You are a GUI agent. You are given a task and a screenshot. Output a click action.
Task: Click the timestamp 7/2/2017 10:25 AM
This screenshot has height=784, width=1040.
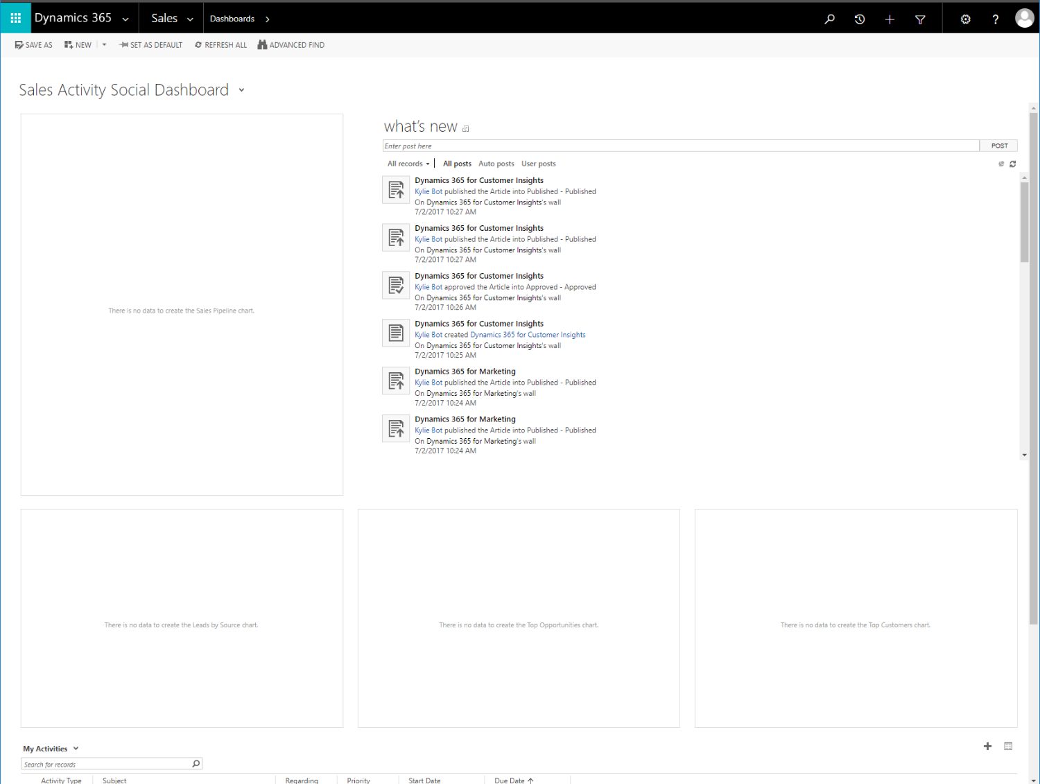[x=445, y=355]
